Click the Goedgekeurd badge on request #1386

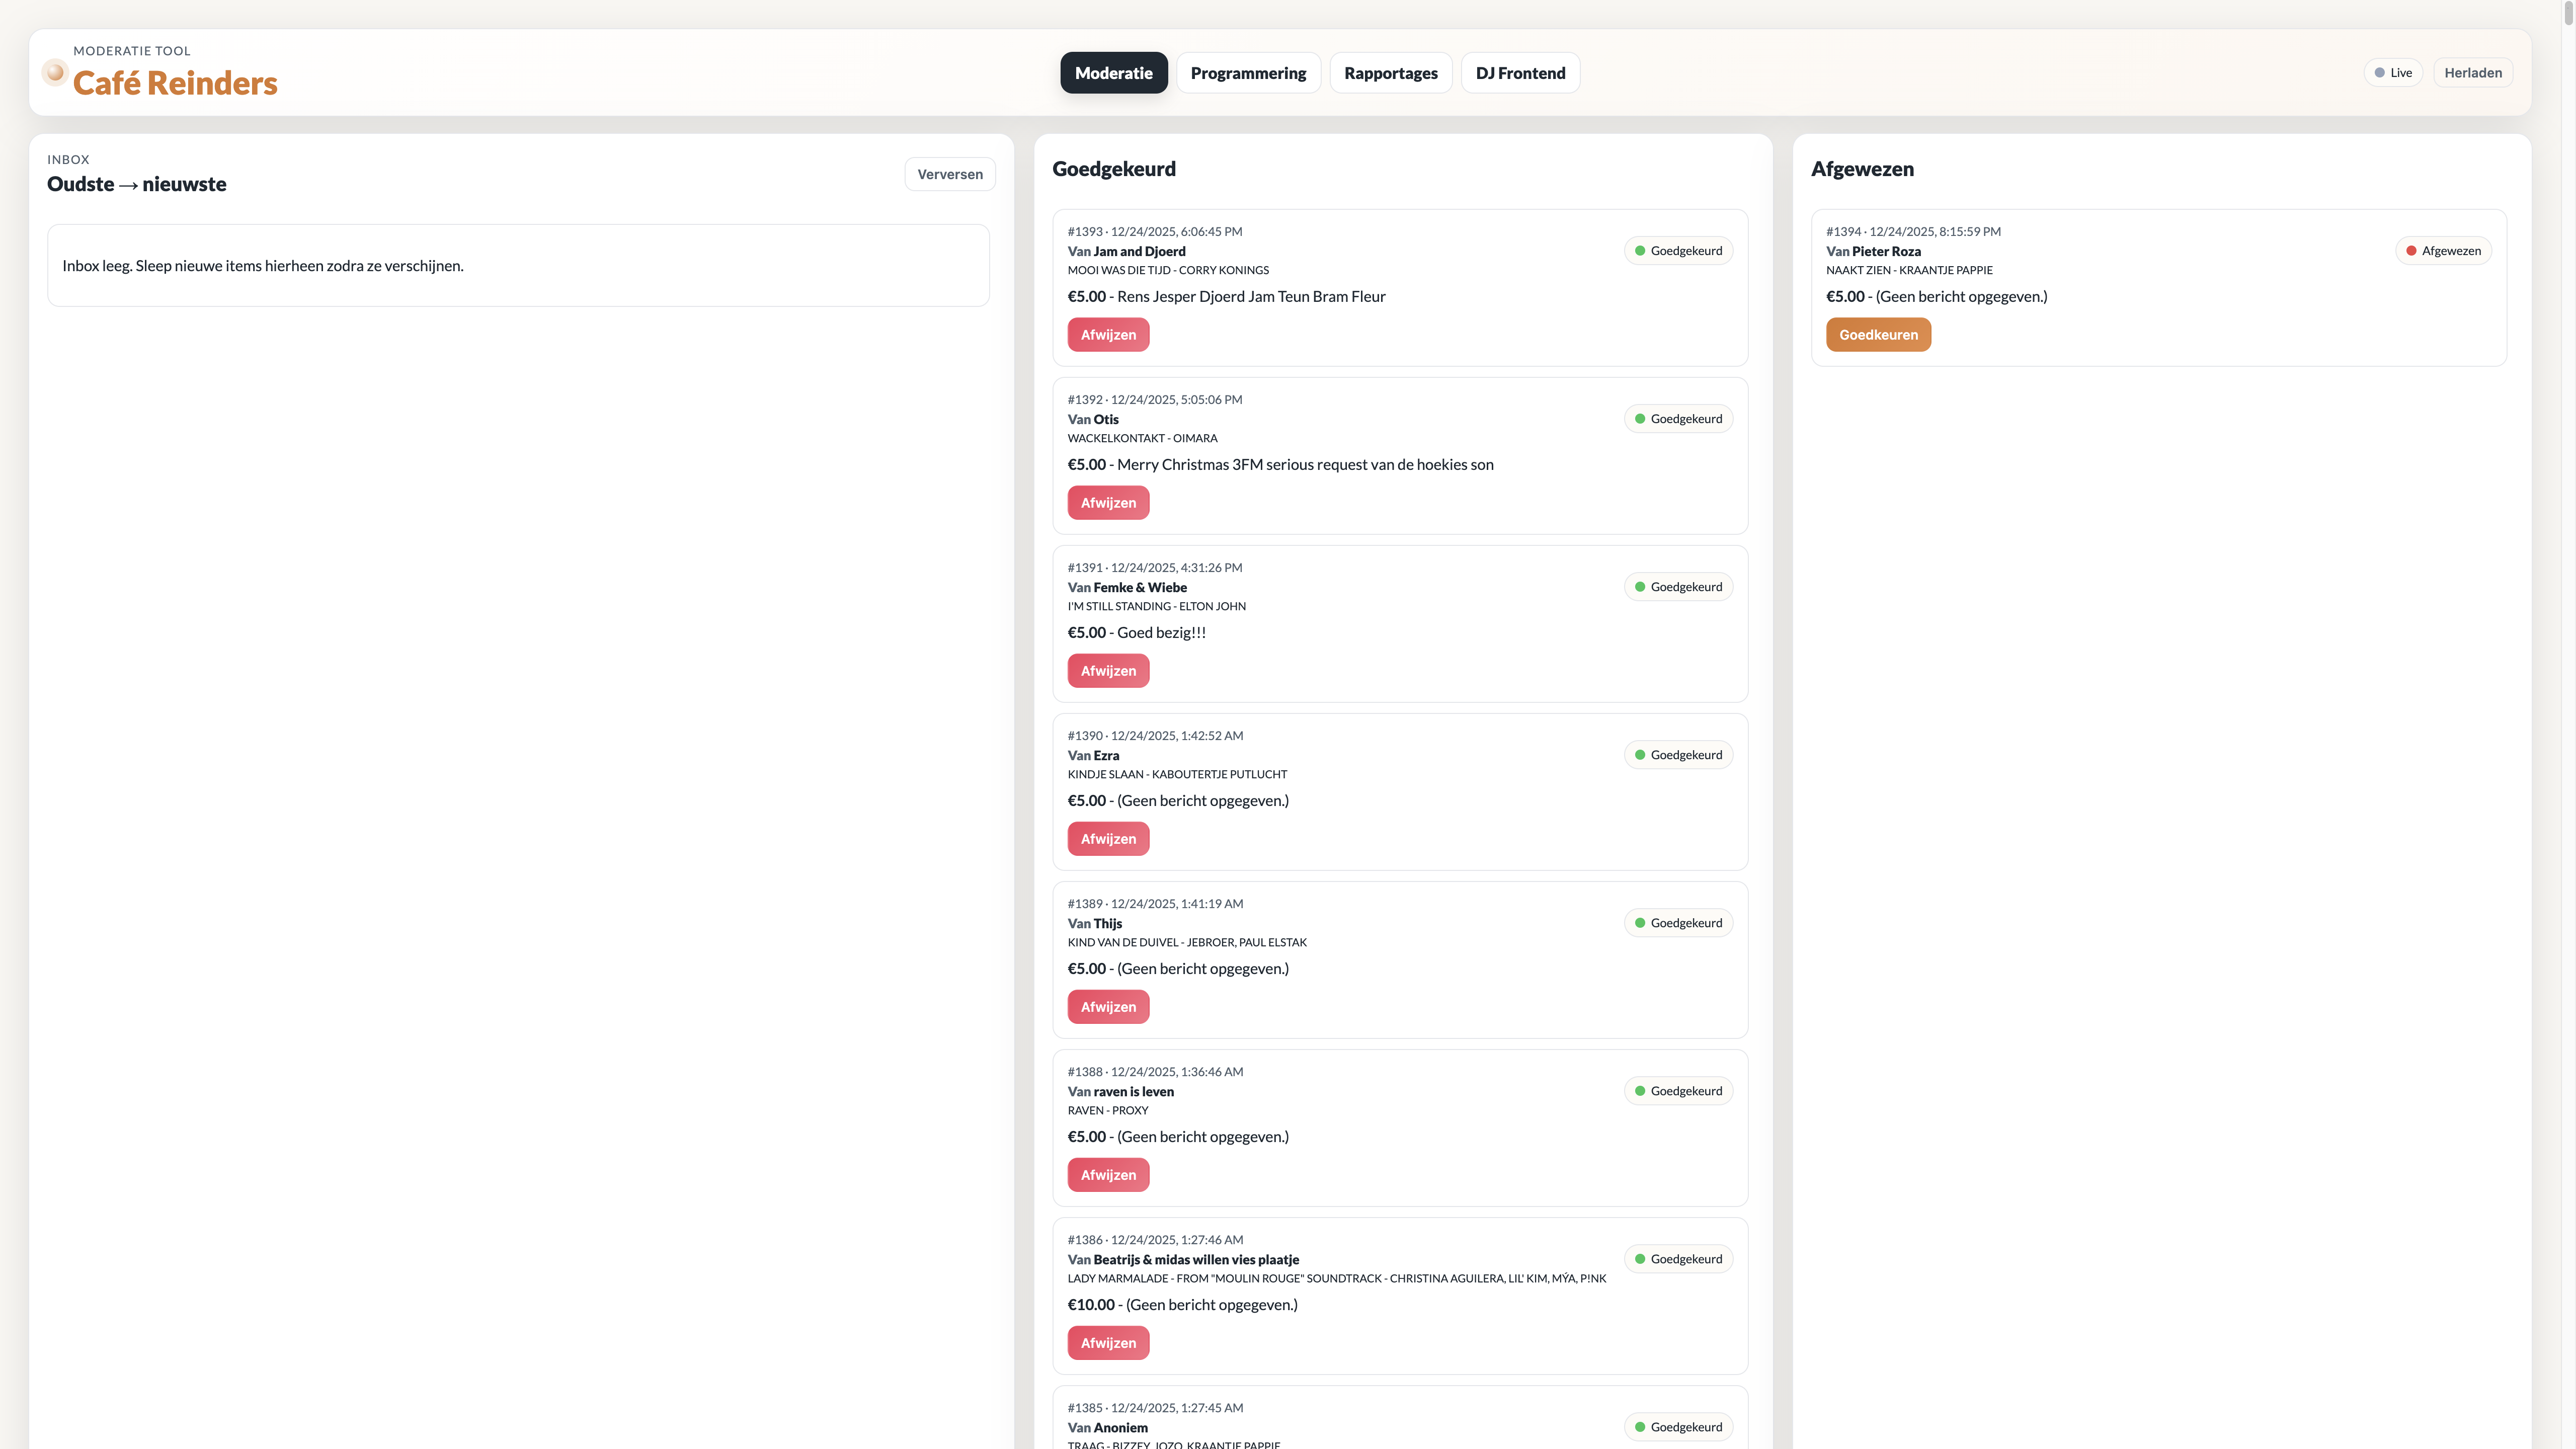[x=1678, y=1259]
